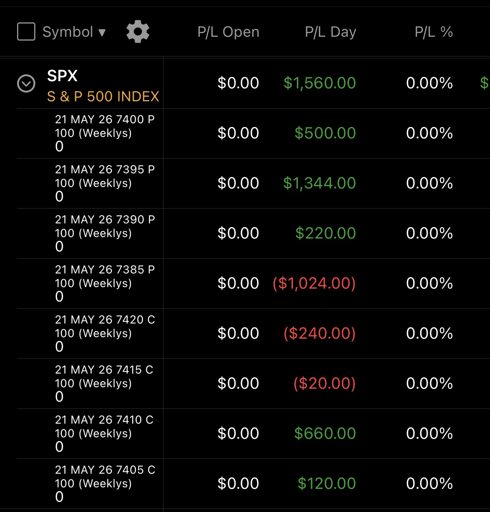The width and height of the screenshot is (490, 512).
Task: Open the S & P 500 INDEX link
Action: tap(103, 96)
